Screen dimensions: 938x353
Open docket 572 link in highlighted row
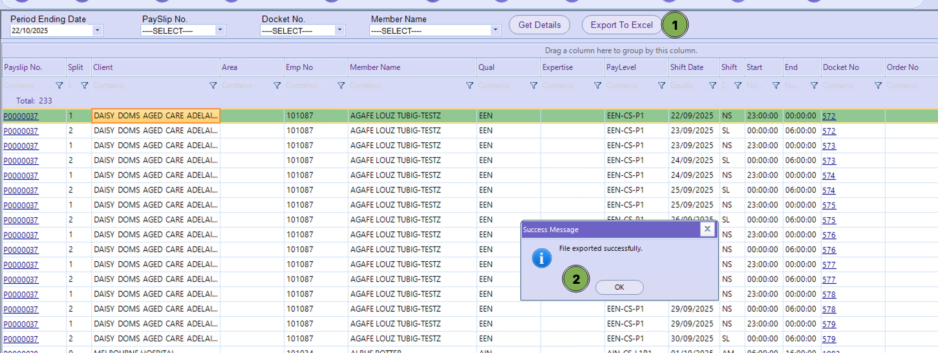click(829, 116)
